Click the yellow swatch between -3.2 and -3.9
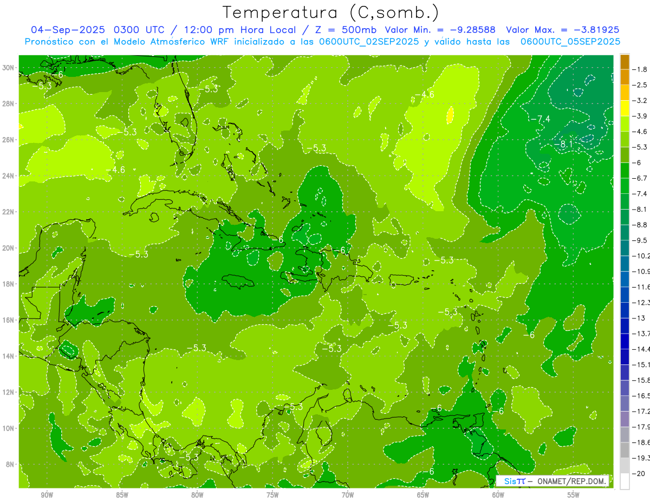 [x=625, y=108]
